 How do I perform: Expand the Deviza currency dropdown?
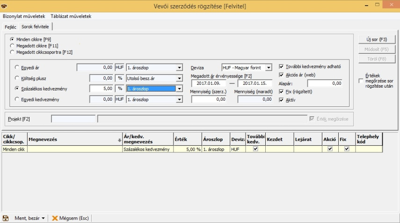pos(268,67)
